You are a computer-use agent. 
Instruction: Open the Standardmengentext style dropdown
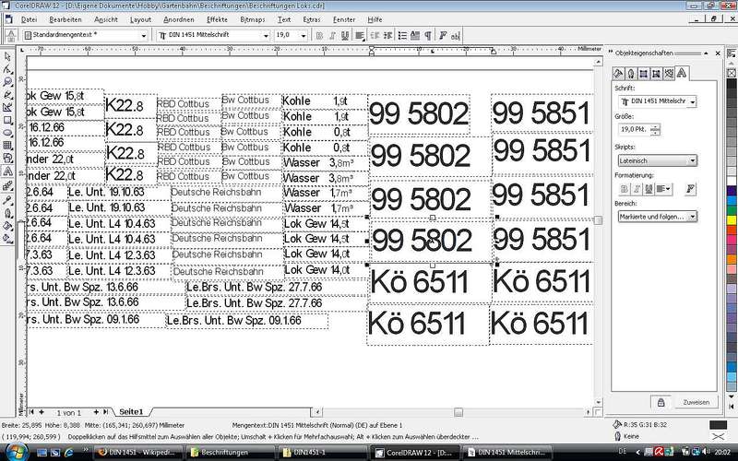144,35
